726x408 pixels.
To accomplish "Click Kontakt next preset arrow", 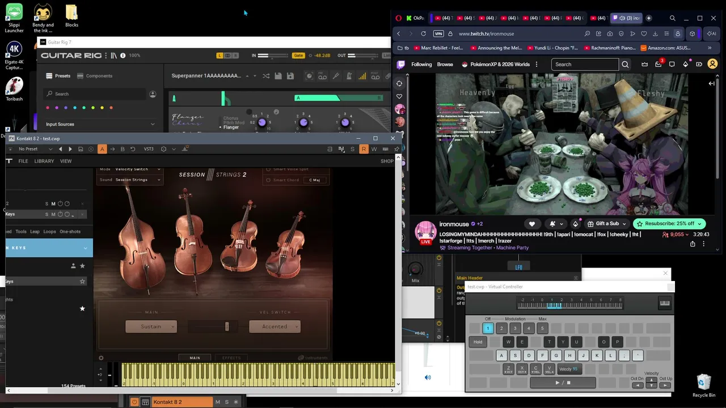I will click(70, 149).
